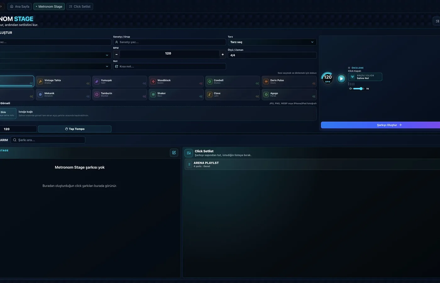440x283 pixels.
Task: Go to the Ana Sayfa tab
Action: pos(19,6)
